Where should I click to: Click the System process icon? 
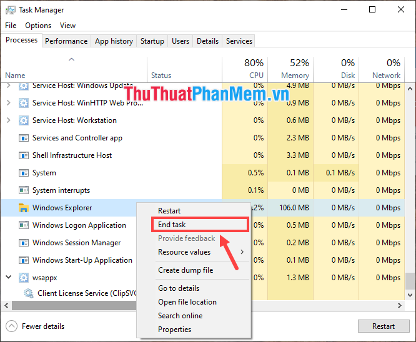pyautogui.click(x=24, y=173)
